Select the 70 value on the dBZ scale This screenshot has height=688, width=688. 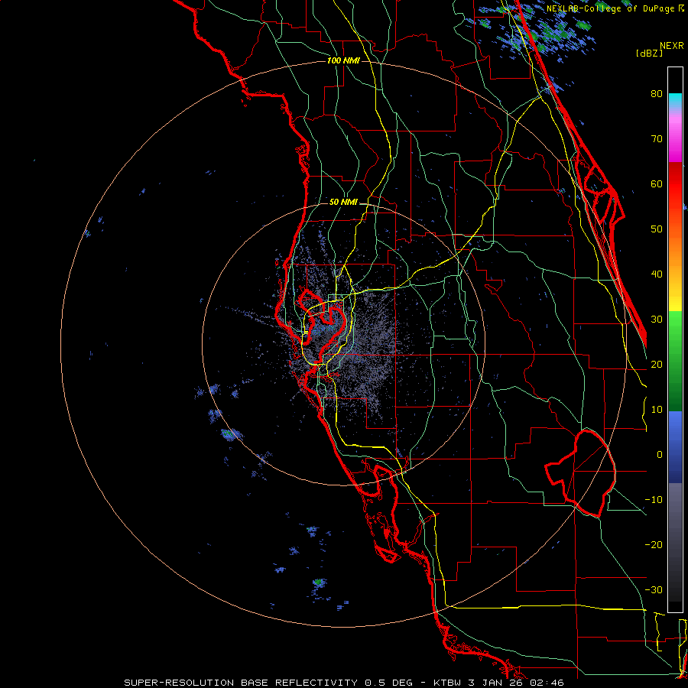pos(657,139)
